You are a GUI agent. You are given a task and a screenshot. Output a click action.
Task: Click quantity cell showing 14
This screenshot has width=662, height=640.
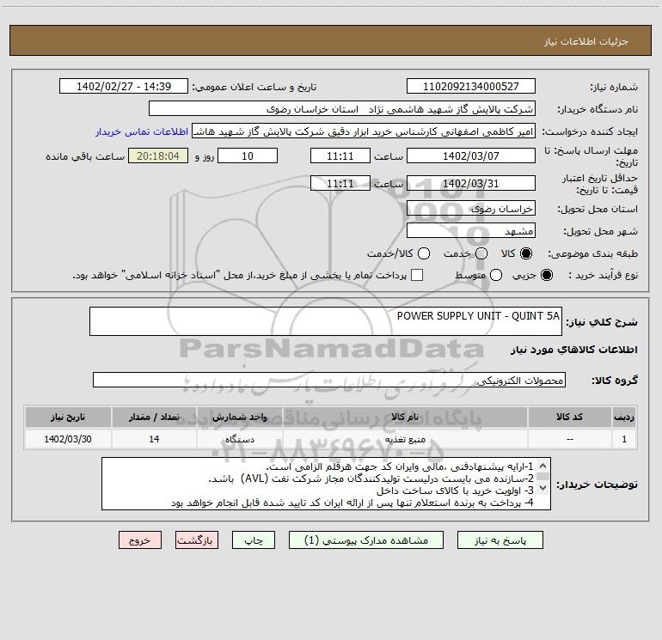pyautogui.click(x=154, y=439)
